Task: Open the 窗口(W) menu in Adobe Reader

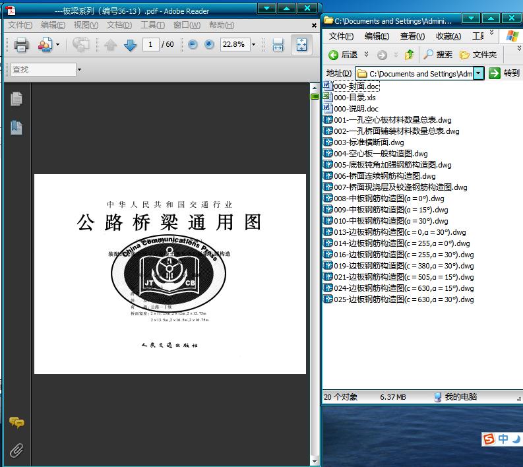Action: click(187, 25)
